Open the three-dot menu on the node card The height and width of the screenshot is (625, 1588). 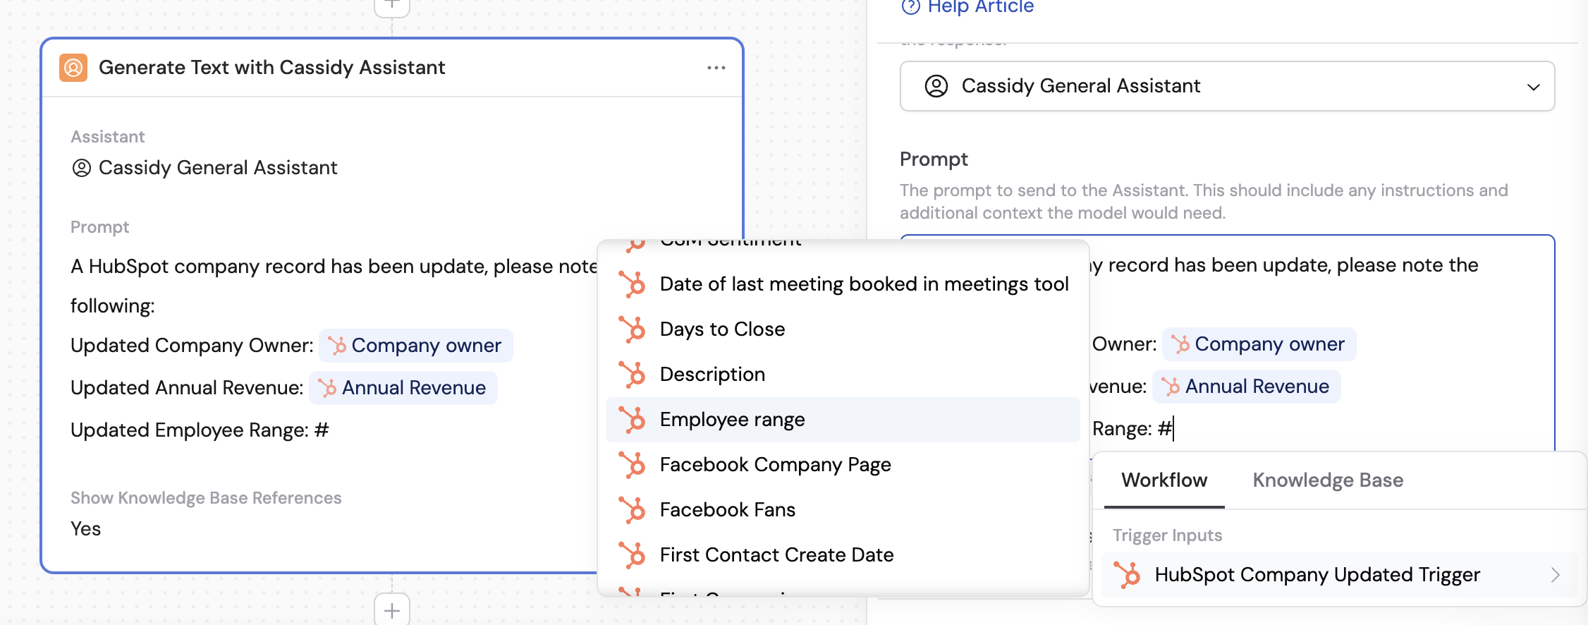716,68
